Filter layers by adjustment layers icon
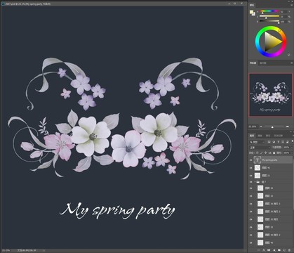 point(274,142)
